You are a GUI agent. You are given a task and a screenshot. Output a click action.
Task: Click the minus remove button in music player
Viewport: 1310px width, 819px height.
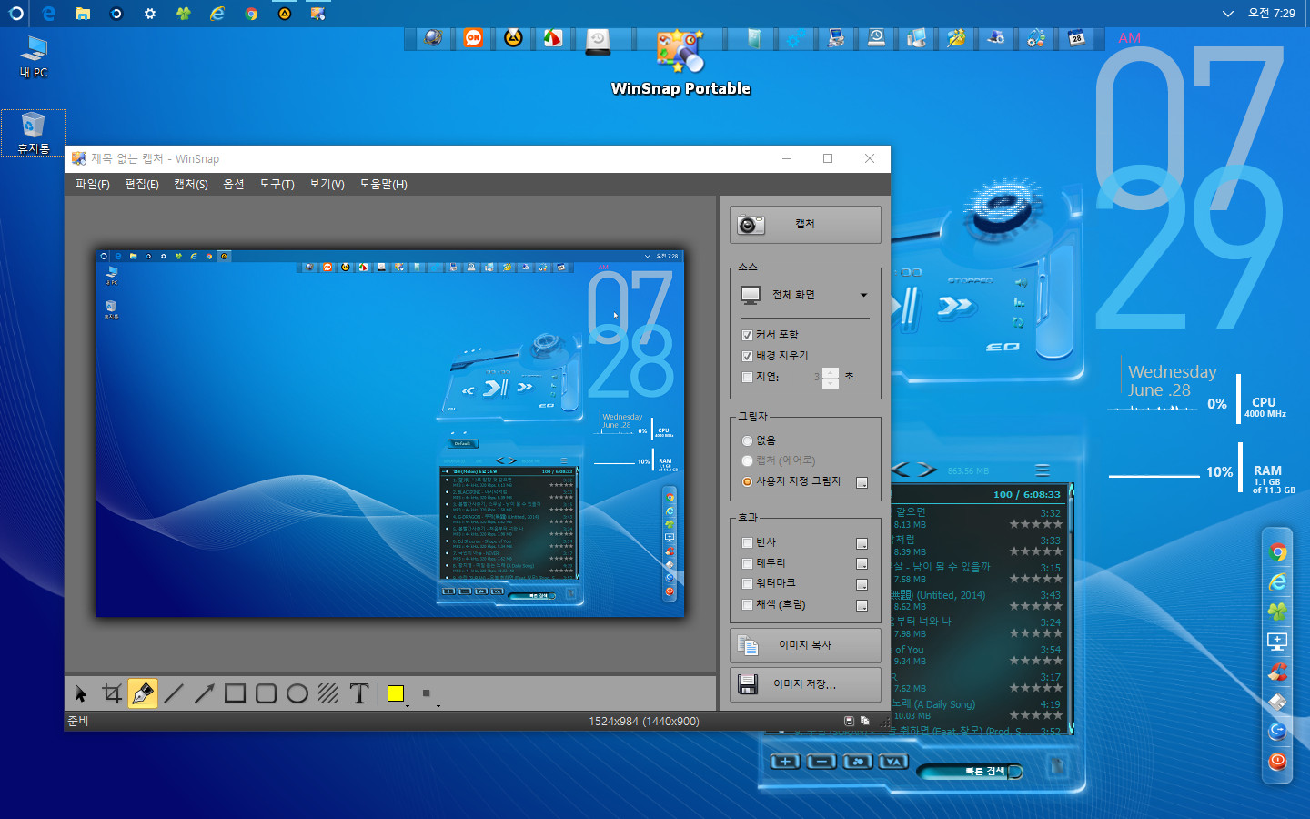click(821, 762)
